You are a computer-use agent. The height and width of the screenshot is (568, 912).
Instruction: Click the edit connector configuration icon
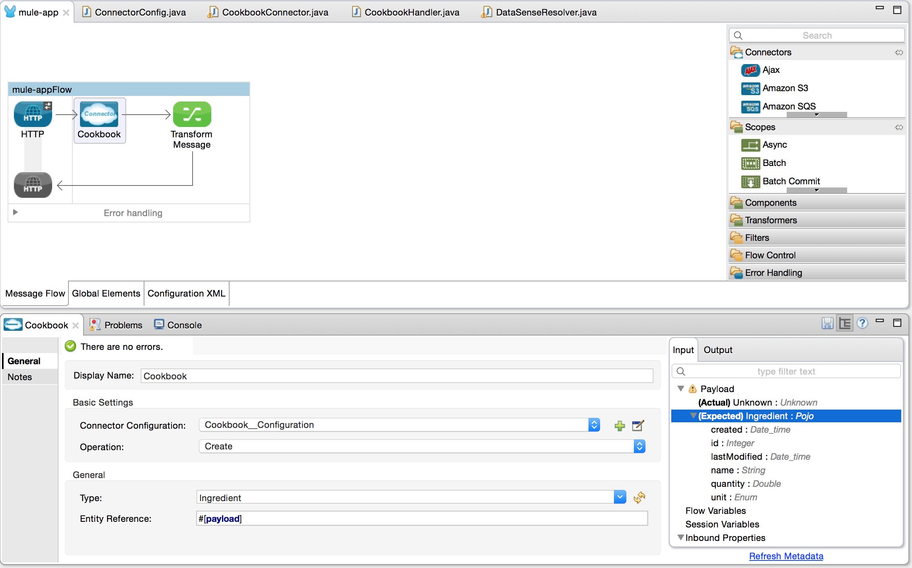(638, 426)
